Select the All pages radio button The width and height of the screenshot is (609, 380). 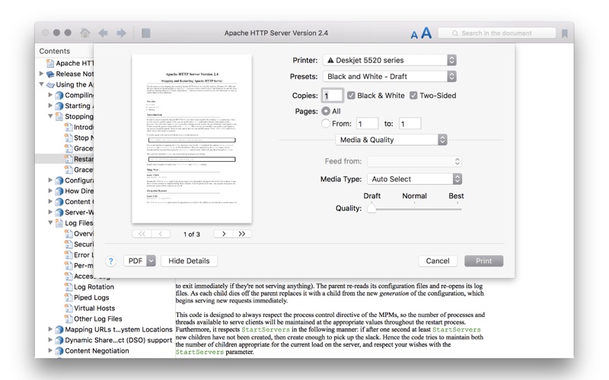pos(326,111)
